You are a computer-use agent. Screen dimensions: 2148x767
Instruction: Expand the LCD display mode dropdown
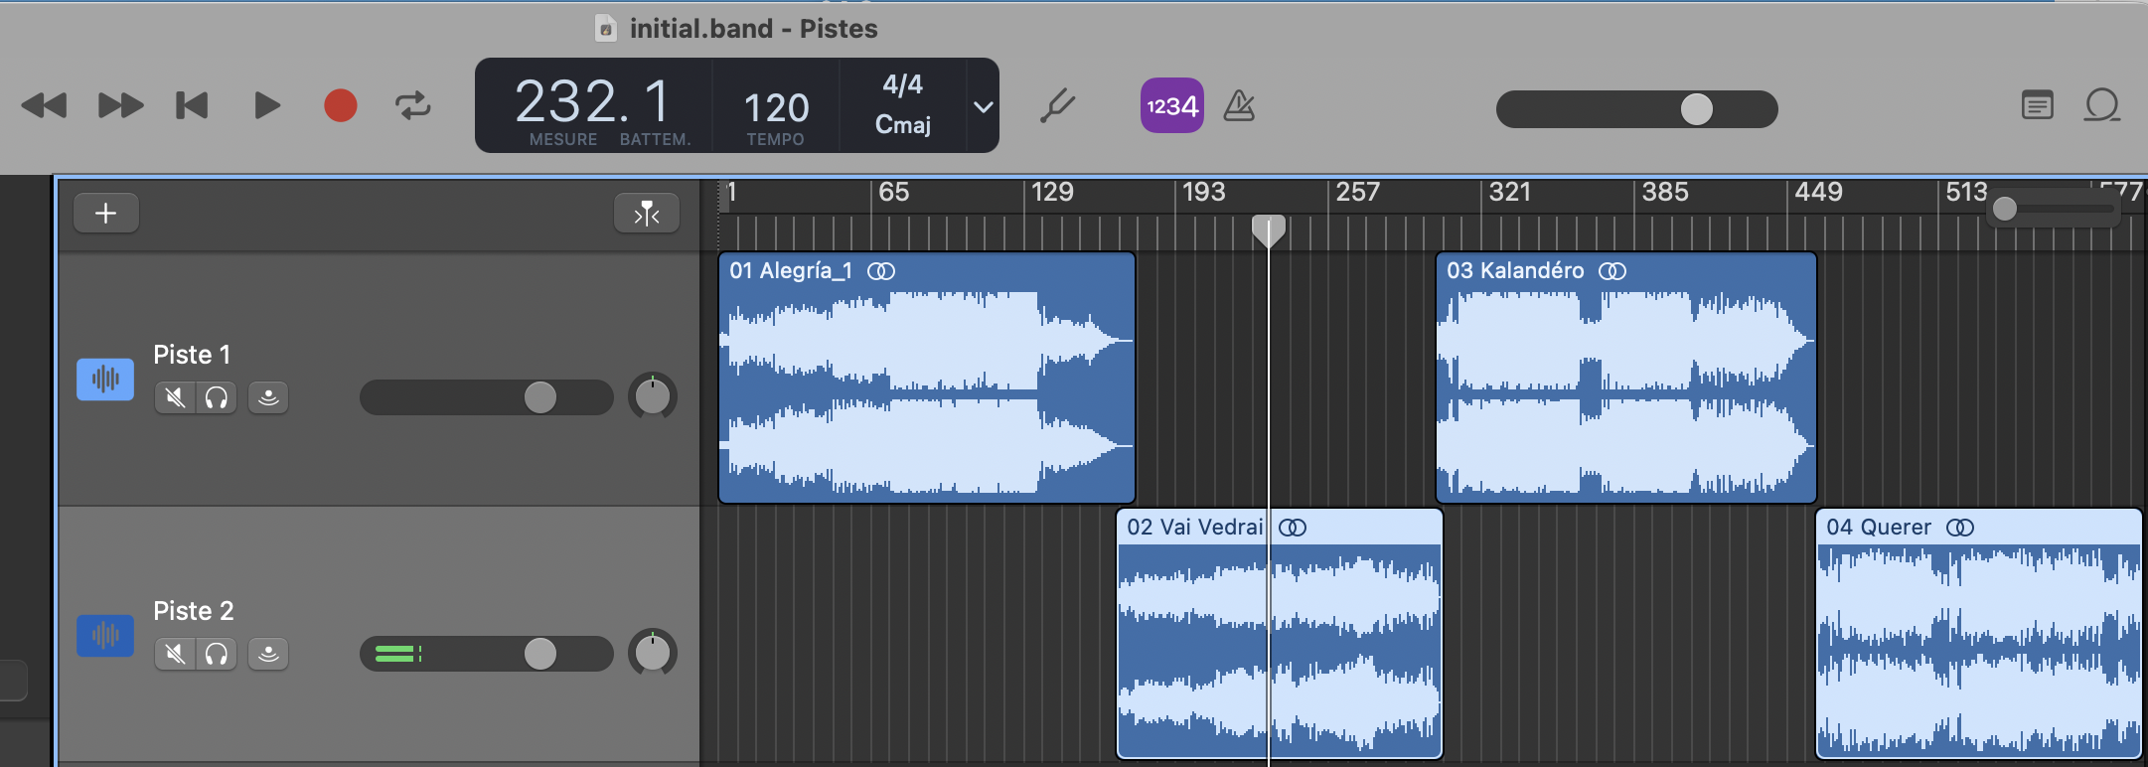983,106
